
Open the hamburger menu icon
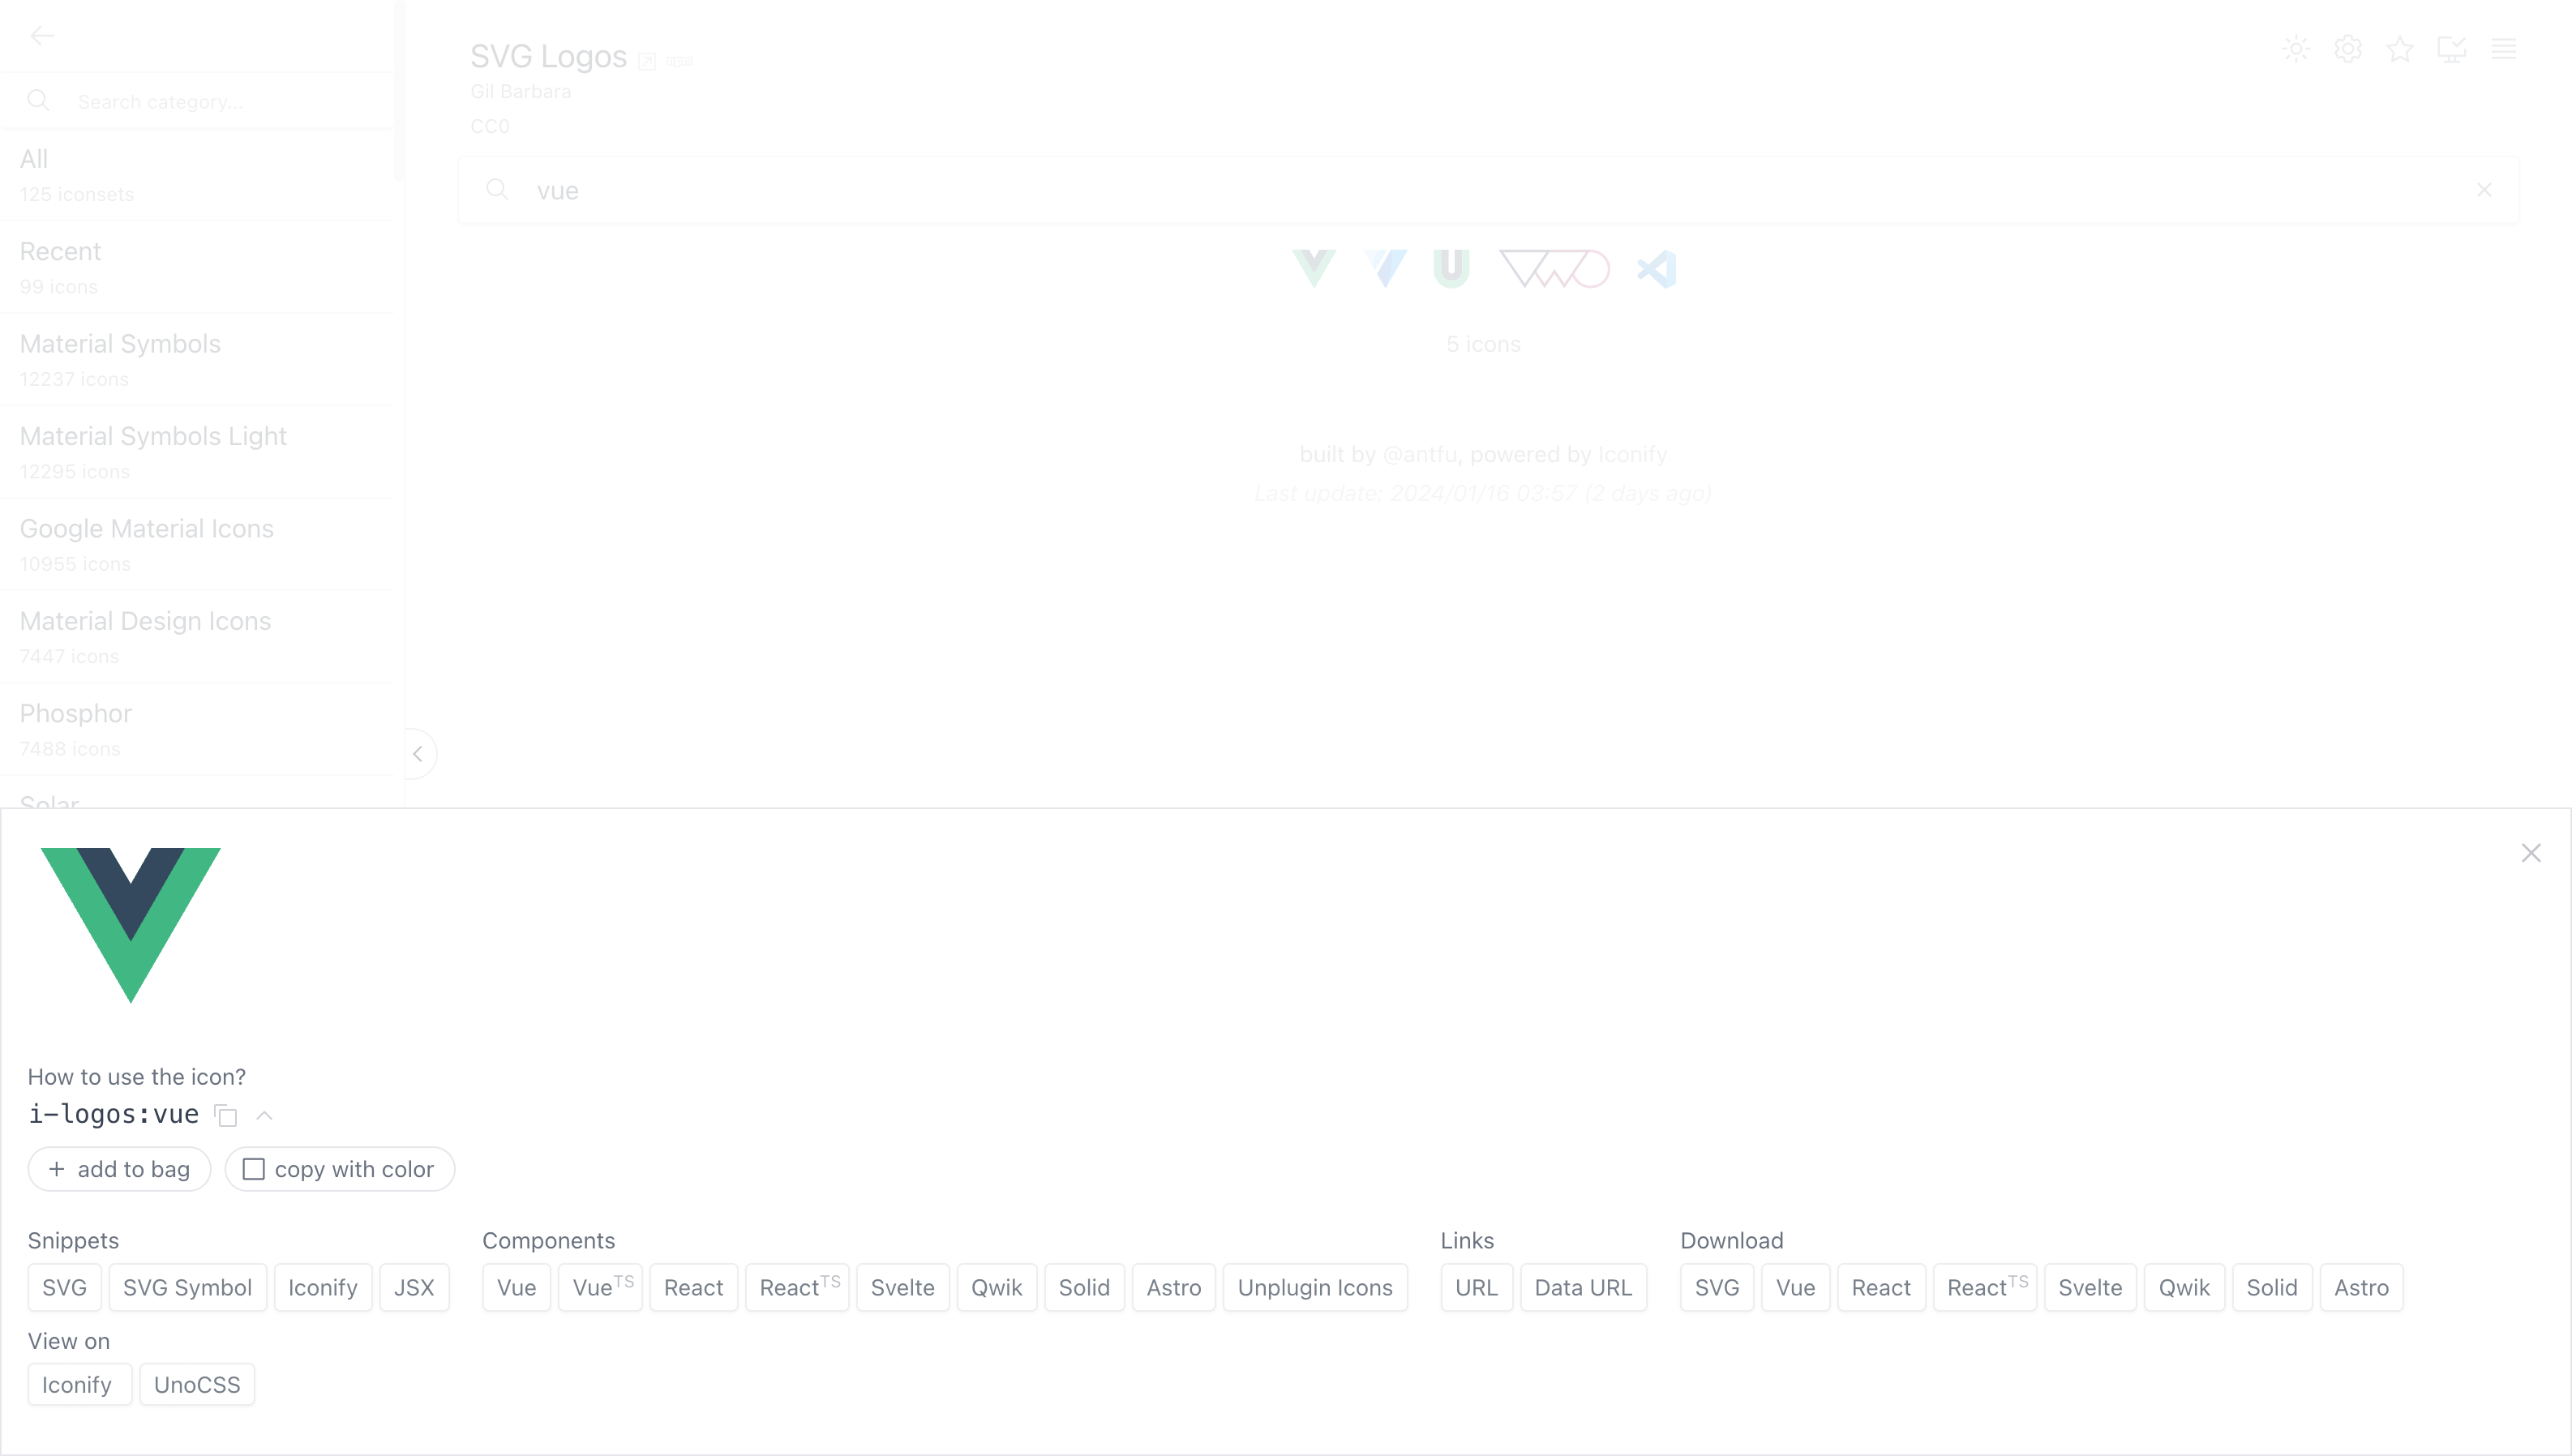(2503, 49)
